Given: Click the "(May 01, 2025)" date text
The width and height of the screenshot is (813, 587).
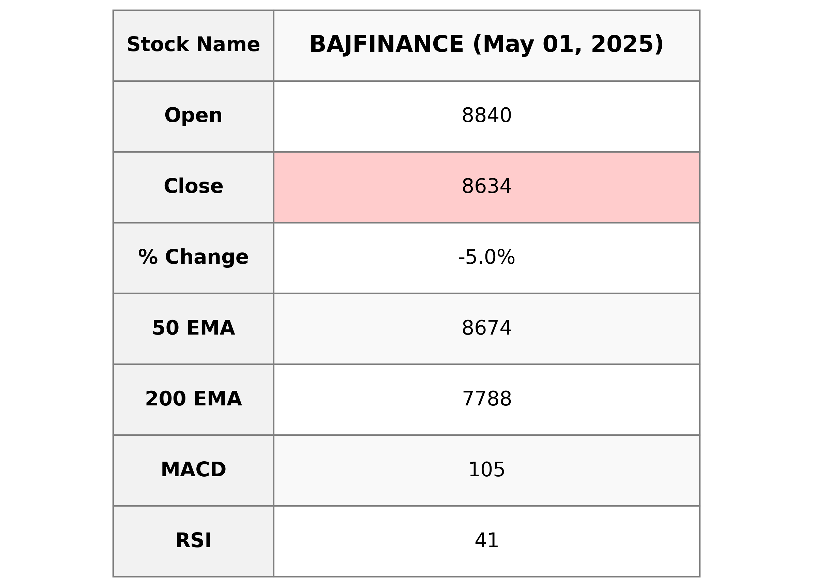Looking at the screenshot, I should 568,45.
